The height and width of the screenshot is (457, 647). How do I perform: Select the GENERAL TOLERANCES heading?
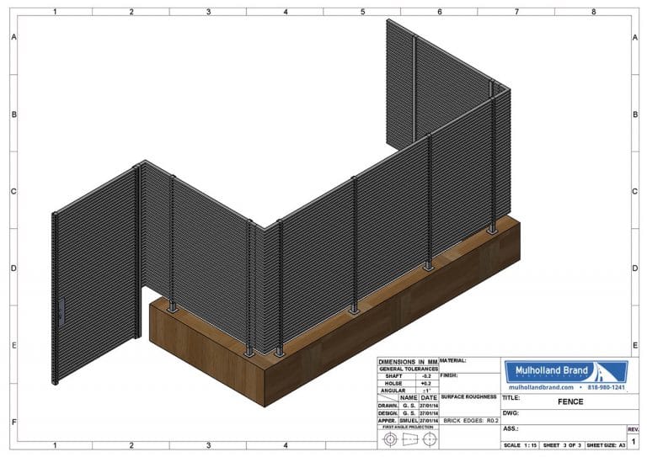coord(409,369)
